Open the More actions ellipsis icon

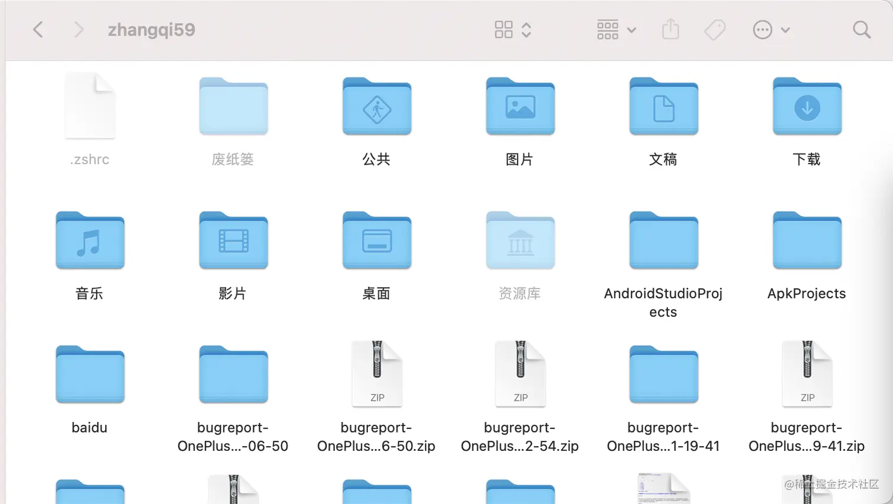point(762,30)
